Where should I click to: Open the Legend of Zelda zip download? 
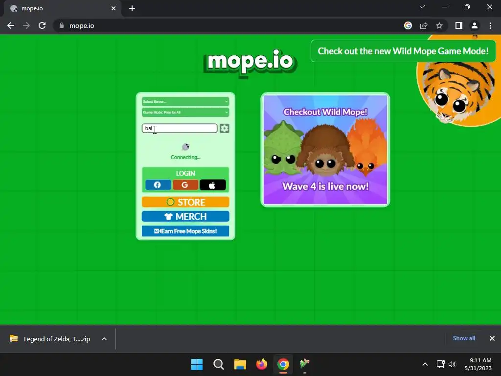(x=50, y=339)
